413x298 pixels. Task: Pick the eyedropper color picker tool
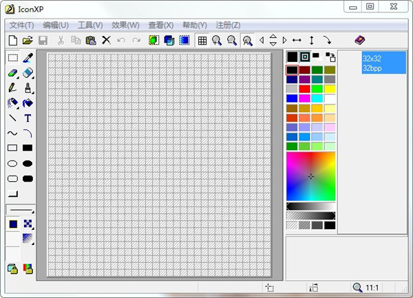pyautogui.click(x=28, y=58)
